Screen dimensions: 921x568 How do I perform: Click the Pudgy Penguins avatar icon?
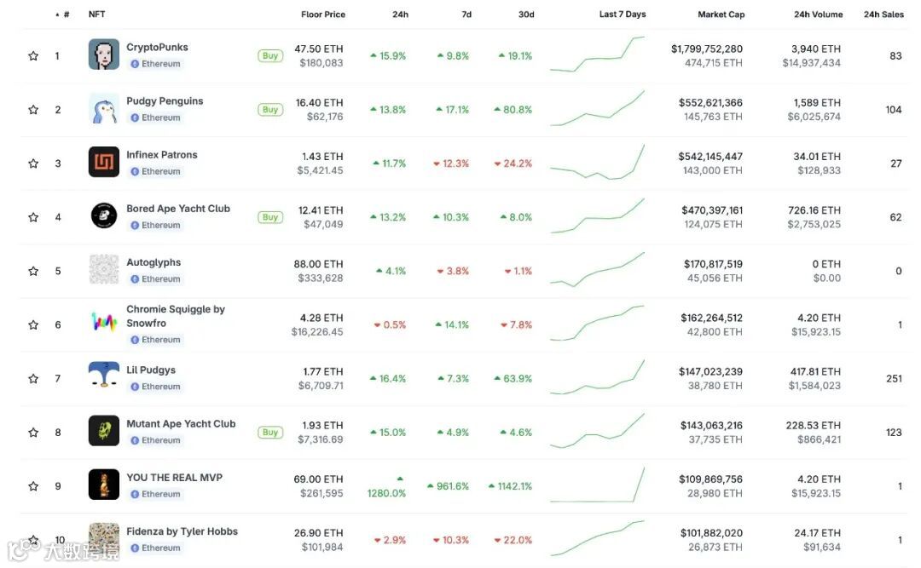point(104,108)
